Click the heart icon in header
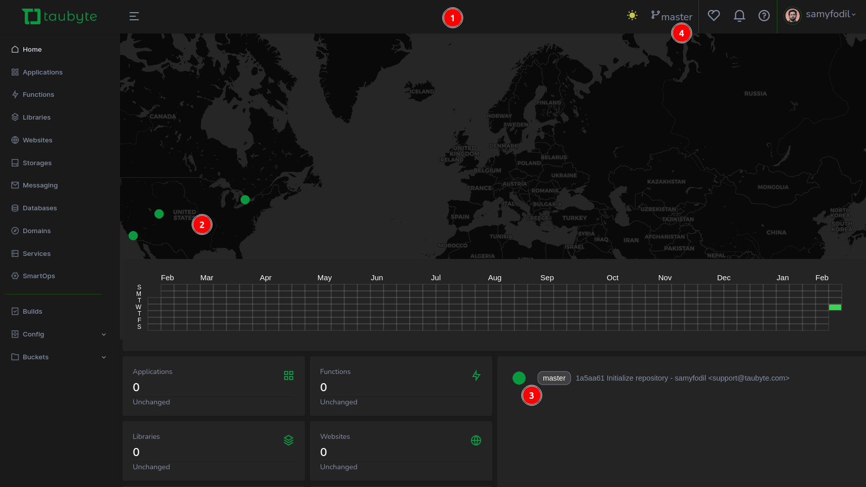 (714, 16)
